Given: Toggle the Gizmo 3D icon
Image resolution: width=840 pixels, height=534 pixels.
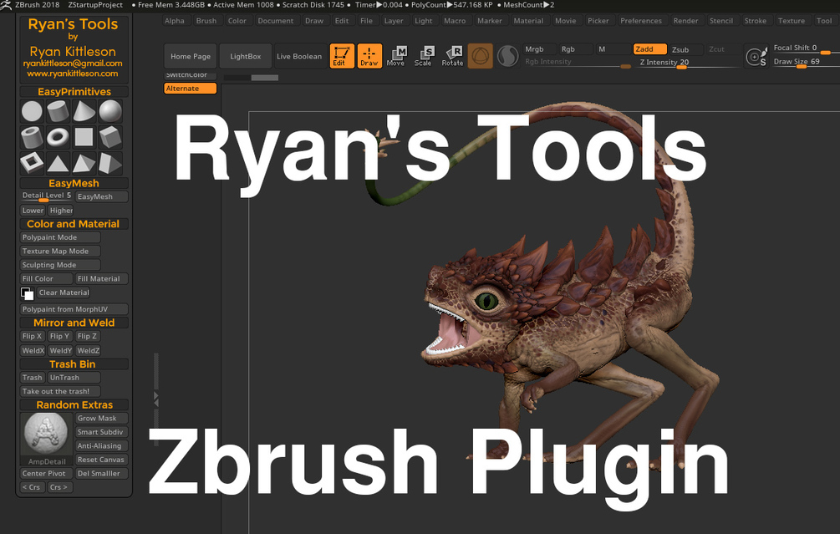Looking at the screenshot, I should click(481, 56).
